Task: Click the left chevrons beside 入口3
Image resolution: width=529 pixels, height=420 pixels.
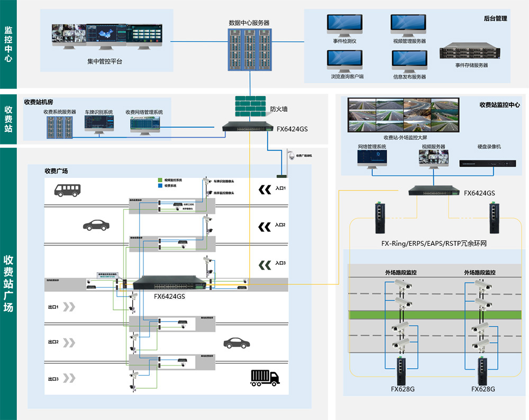Action: tap(263, 263)
